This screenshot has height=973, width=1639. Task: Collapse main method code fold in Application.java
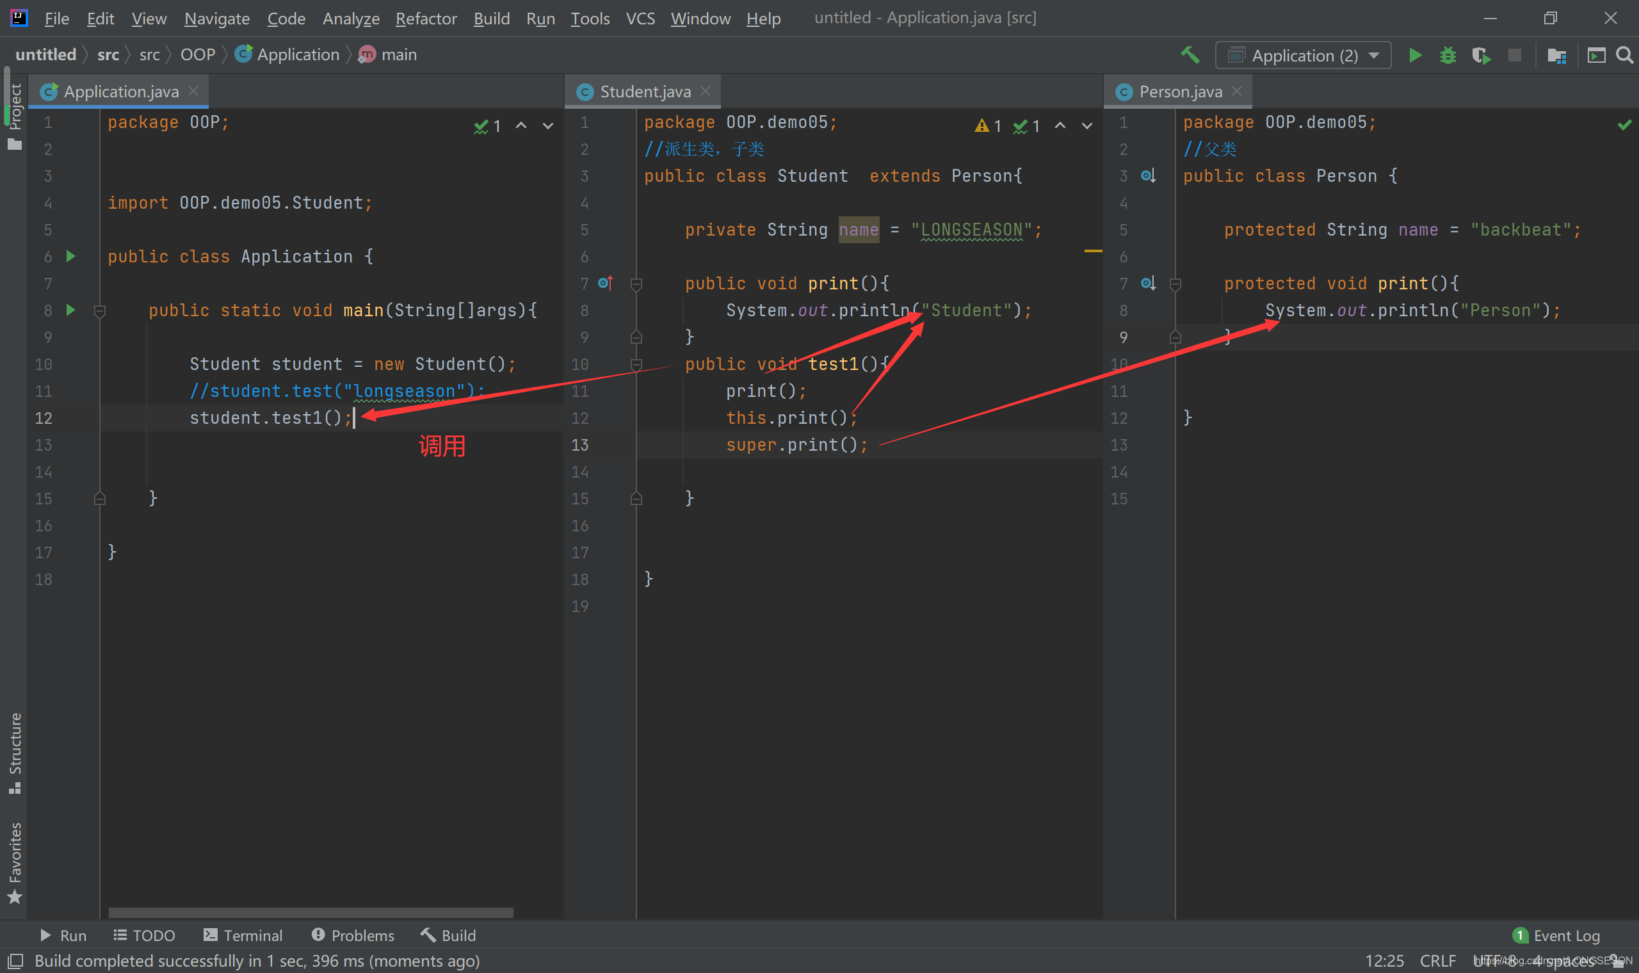coord(100,310)
